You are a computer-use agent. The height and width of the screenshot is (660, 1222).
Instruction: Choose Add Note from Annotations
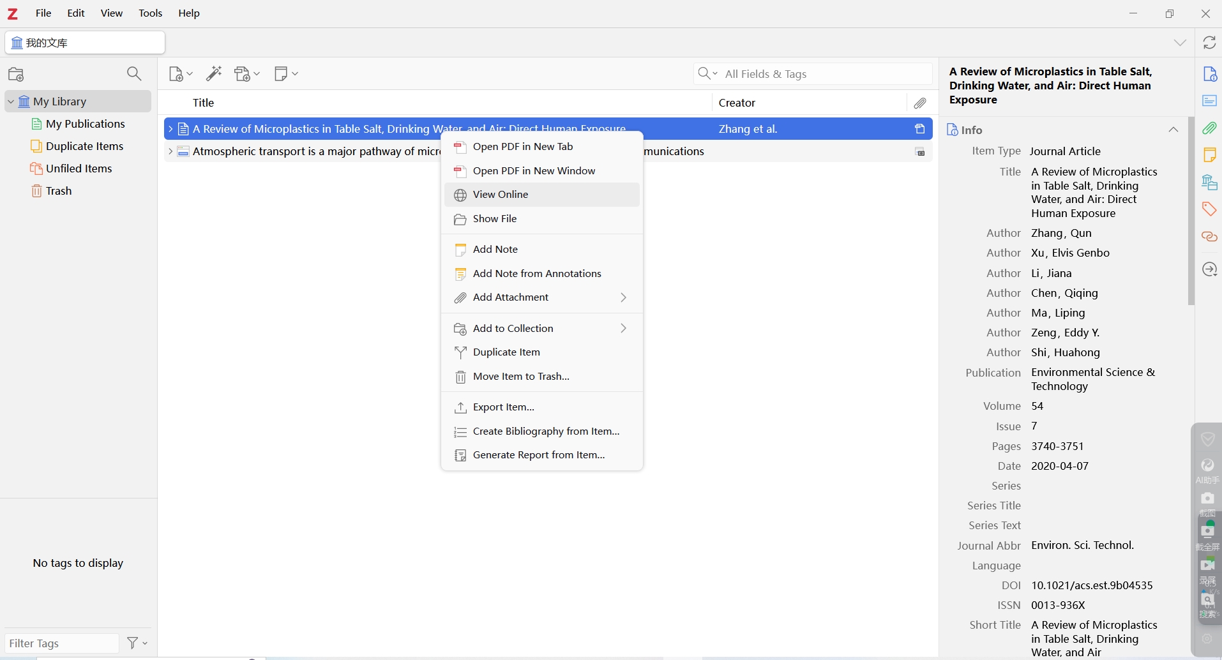click(542, 274)
